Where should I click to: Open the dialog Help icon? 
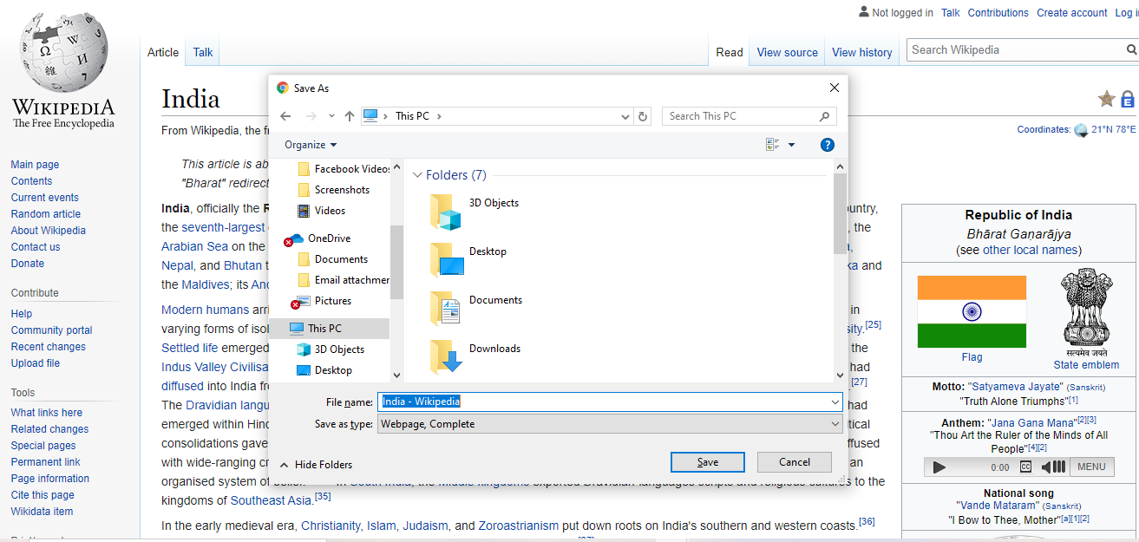tap(828, 145)
